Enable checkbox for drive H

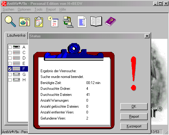10,80
